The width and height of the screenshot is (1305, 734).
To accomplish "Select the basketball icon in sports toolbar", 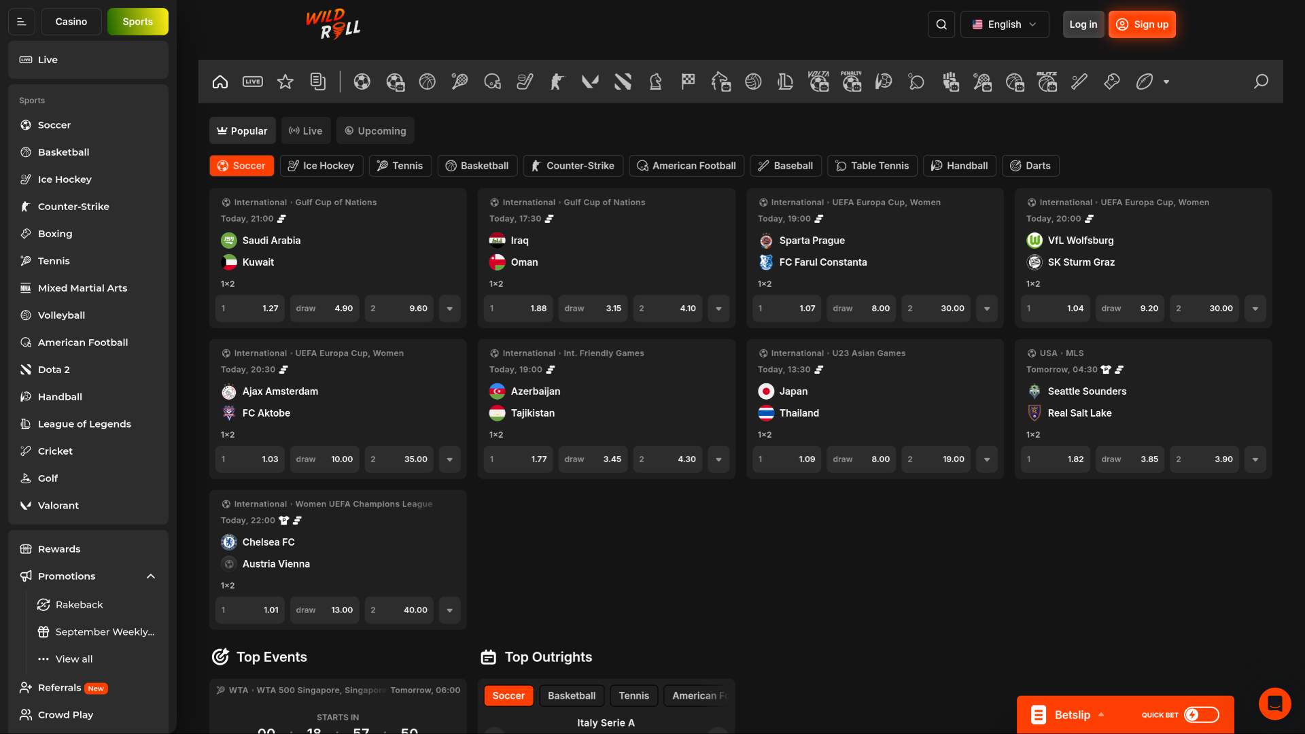I will pyautogui.click(x=428, y=82).
